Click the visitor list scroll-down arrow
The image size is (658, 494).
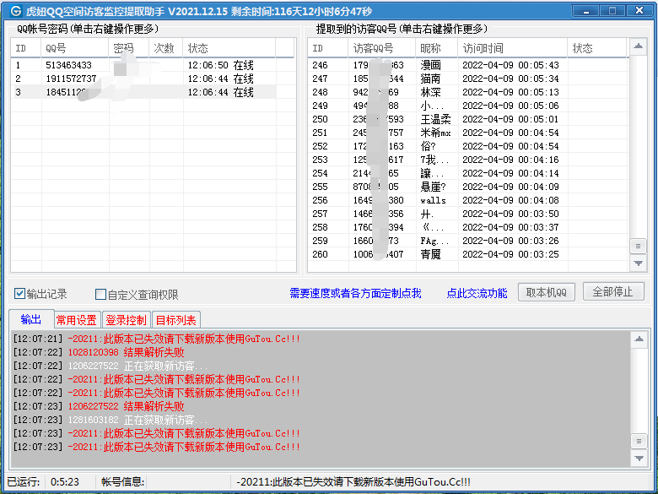(x=639, y=263)
